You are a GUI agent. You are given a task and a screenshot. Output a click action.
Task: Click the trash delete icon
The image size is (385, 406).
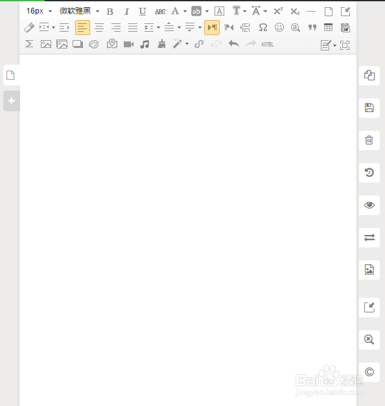(369, 140)
